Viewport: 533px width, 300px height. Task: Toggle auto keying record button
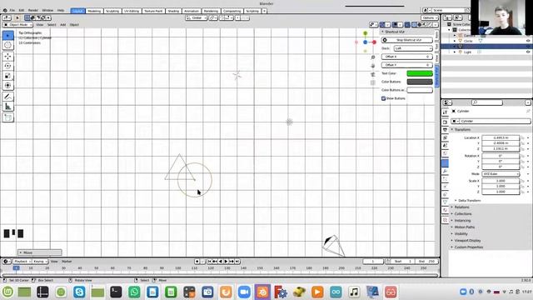coord(197,261)
